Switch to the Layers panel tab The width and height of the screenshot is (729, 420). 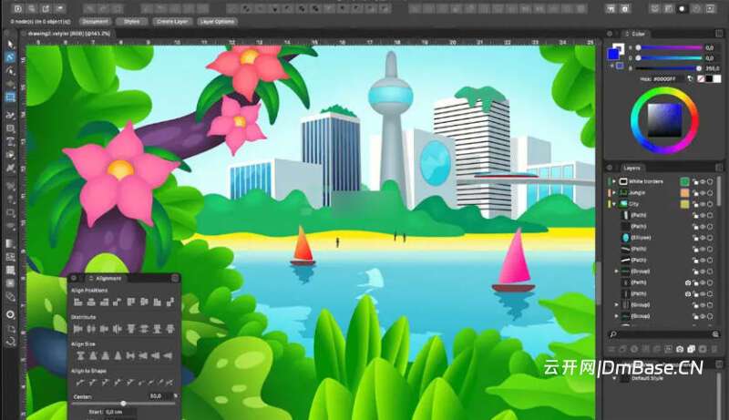[x=631, y=168]
